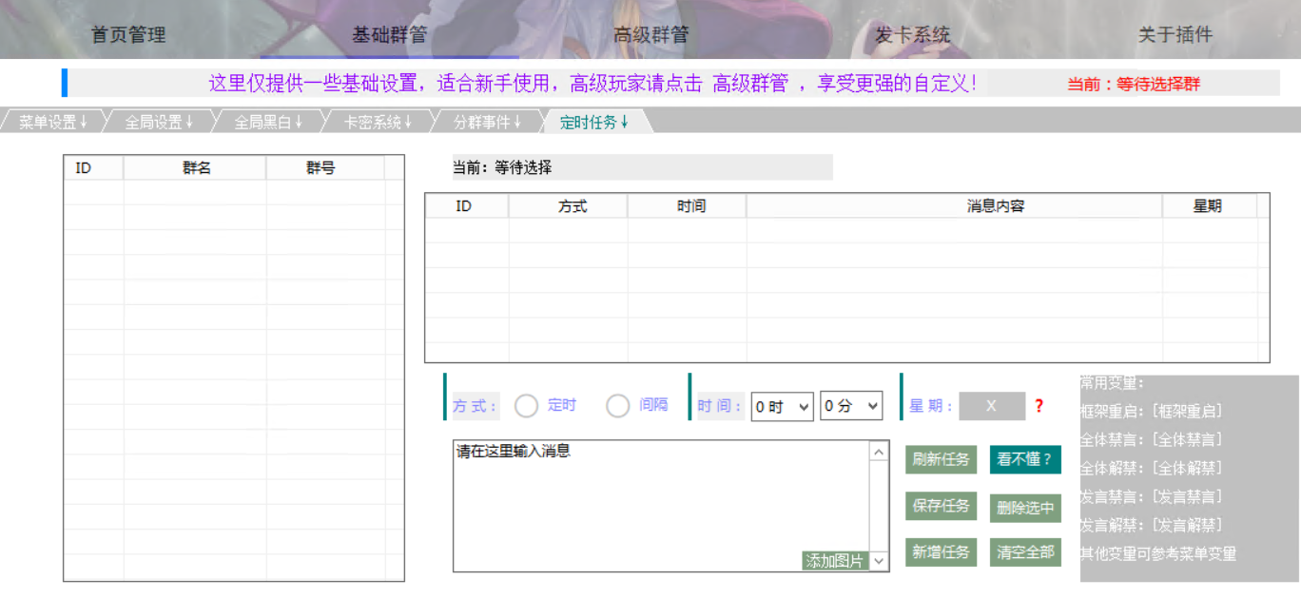Click the 全体解禁：[全体解禁] variable line
Viewport: 1301px width, 599px height.
point(1152,469)
